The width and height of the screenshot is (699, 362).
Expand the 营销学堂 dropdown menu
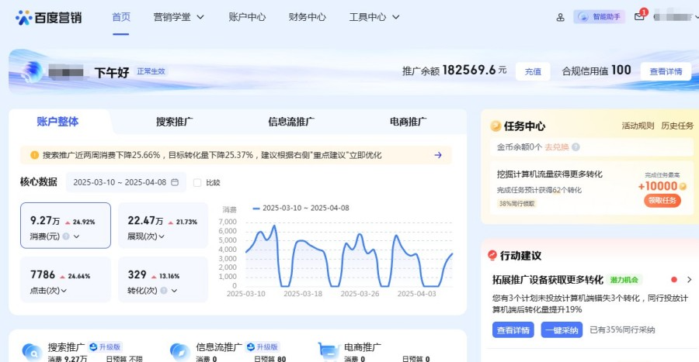tap(179, 17)
